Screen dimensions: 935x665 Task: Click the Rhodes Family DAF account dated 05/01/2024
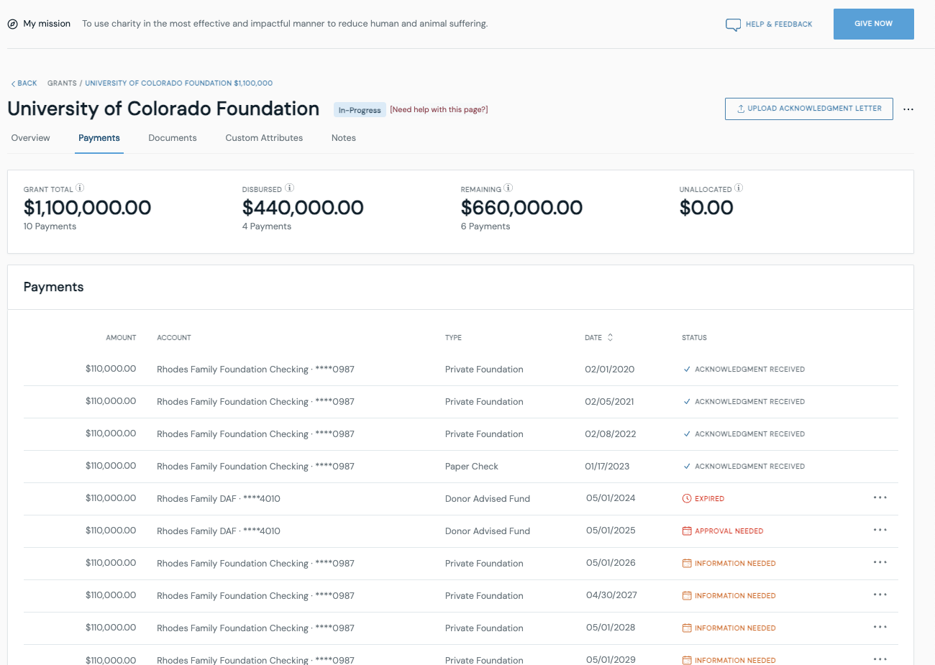point(219,499)
